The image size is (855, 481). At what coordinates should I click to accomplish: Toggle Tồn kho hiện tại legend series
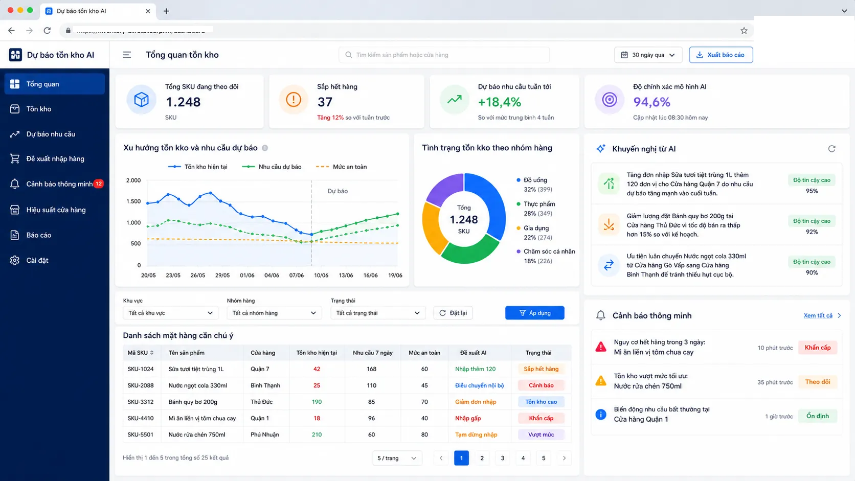pos(198,167)
